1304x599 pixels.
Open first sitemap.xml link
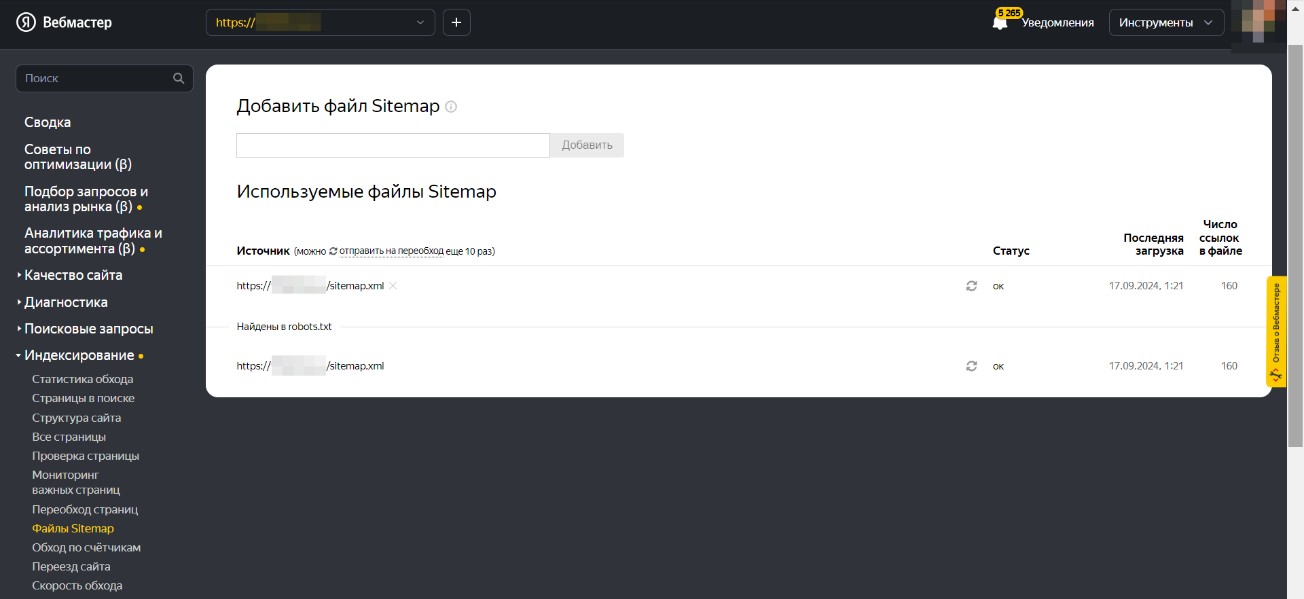(x=310, y=286)
